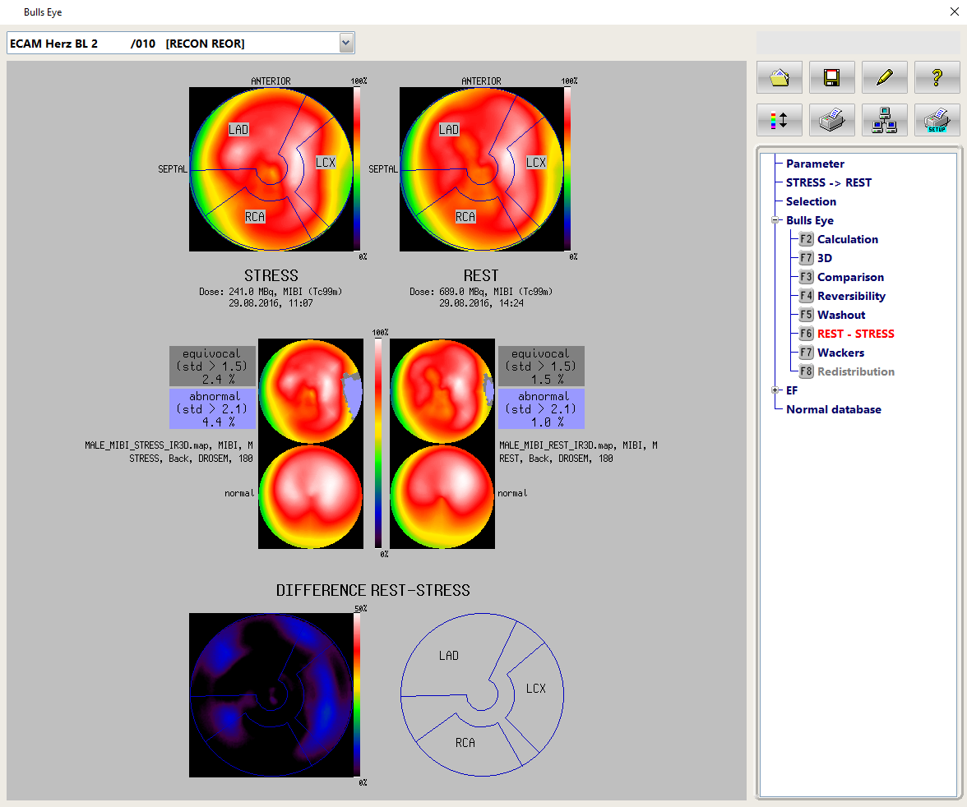Viewport: 967px width, 807px height.
Task: Click the yellow pencil edit icon
Action: coord(884,77)
